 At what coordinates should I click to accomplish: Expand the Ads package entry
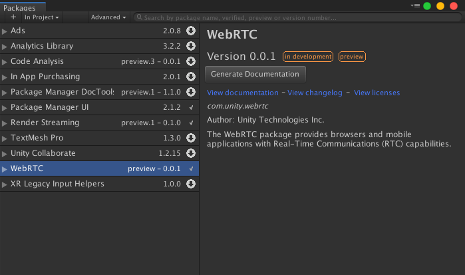pos(5,31)
